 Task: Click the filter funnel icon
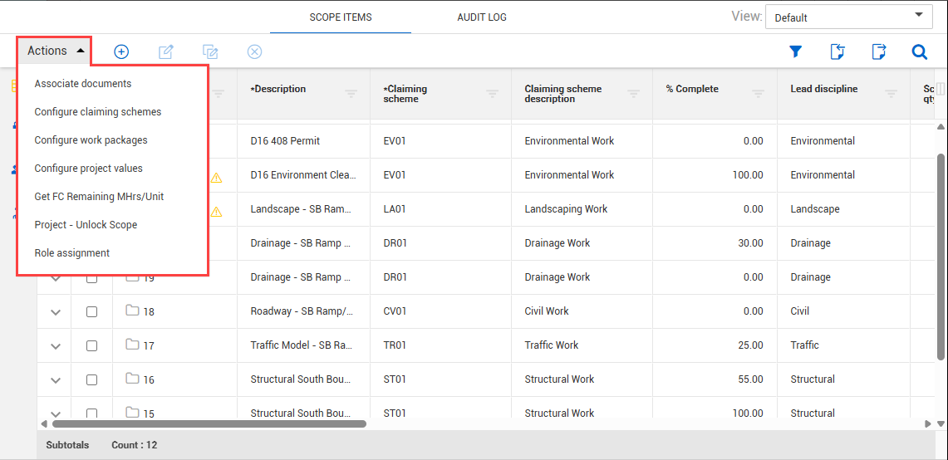coord(795,51)
